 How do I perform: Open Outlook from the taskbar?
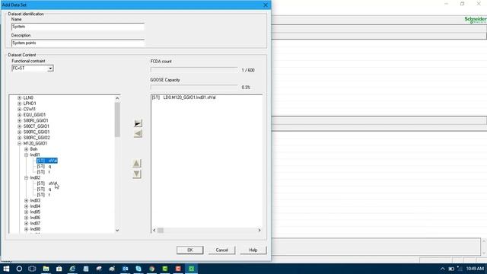click(x=125, y=269)
